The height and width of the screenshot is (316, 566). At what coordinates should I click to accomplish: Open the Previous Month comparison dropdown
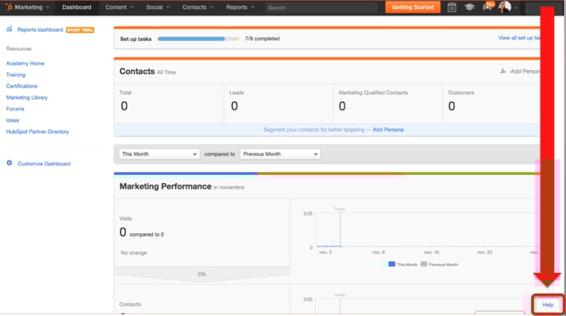coord(280,154)
